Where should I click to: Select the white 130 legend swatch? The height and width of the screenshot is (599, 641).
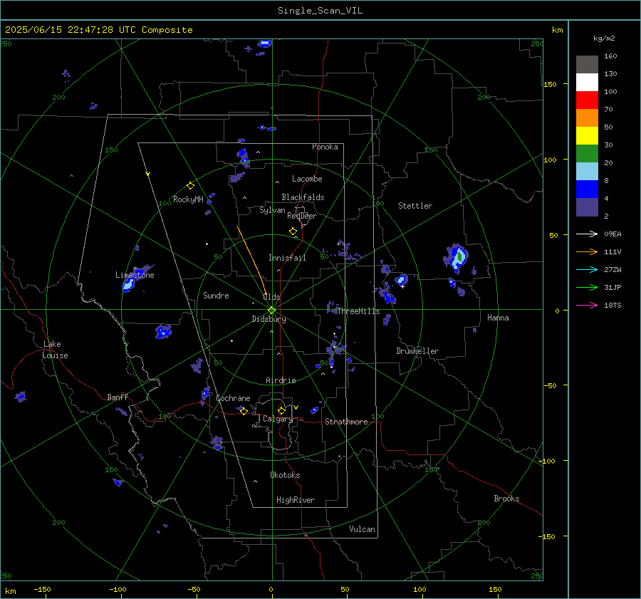coord(587,82)
